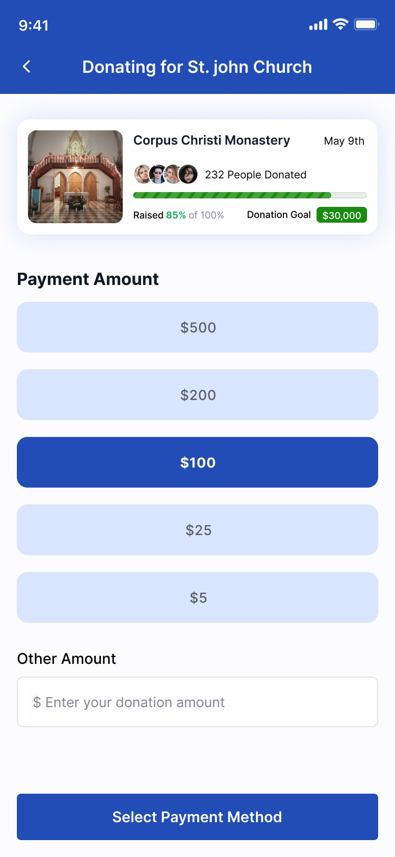Open the church interior thumbnail
Viewport: 395px width, 857px height.
pyautogui.click(x=75, y=177)
